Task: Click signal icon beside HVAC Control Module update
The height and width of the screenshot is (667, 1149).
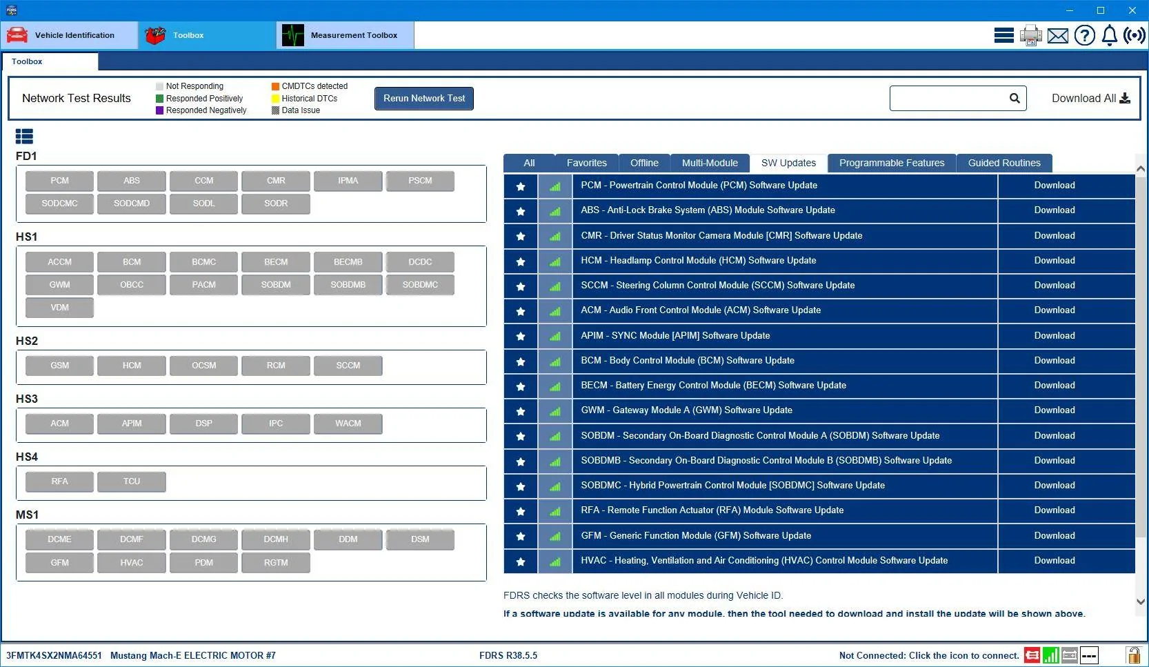Action: tap(555, 561)
